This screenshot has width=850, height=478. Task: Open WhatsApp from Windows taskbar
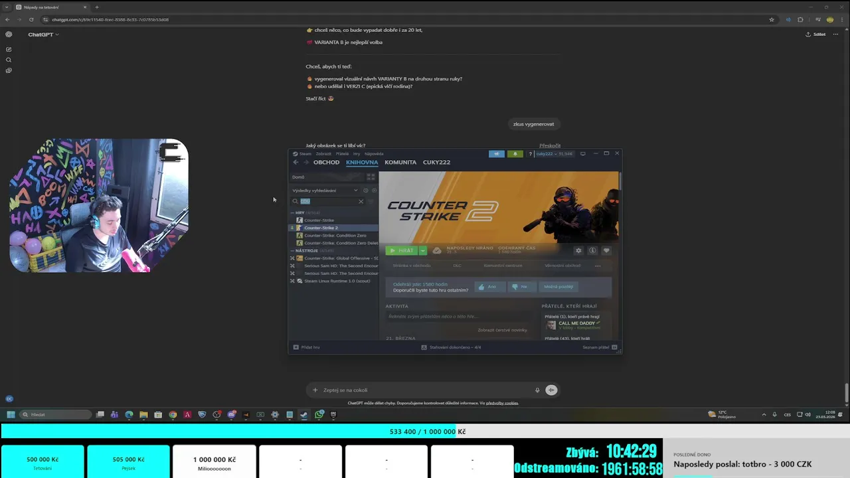click(319, 414)
